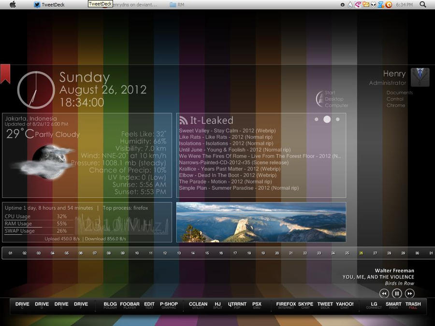
Task: Click the CPU Usage meter bar
Action: [x=39, y=219]
